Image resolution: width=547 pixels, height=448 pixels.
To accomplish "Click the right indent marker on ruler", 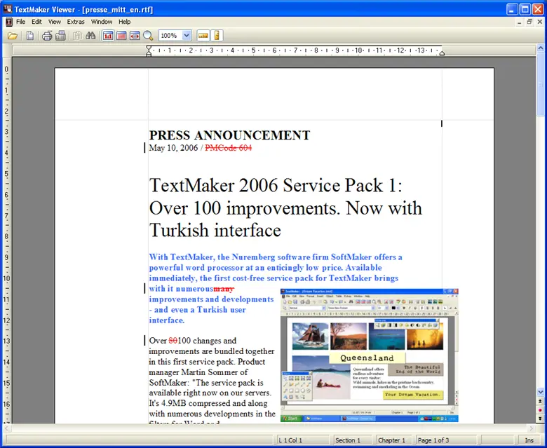I will point(442,53).
